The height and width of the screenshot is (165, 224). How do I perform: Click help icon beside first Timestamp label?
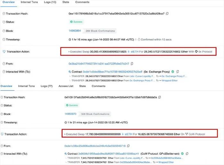4,40
